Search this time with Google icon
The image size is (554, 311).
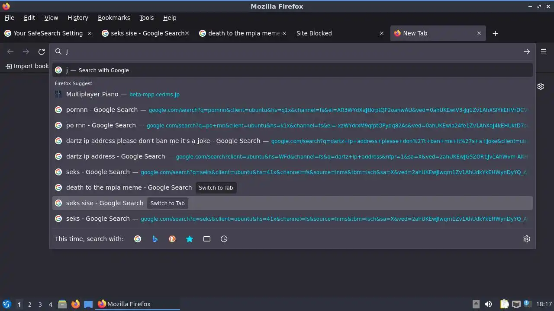(x=138, y=239)
